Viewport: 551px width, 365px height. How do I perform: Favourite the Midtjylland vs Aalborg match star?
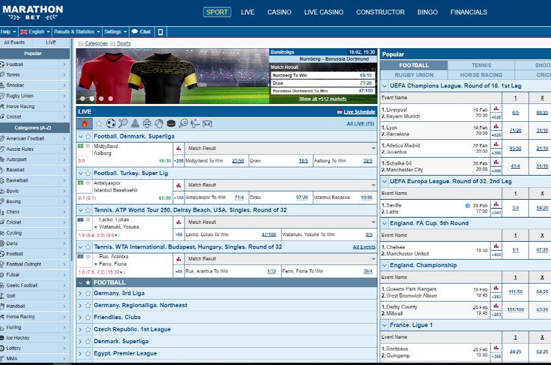coord(88,146)
